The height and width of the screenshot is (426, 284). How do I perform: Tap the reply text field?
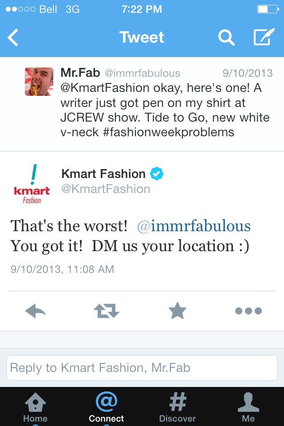pyautogui.click(x=142, y=367)
